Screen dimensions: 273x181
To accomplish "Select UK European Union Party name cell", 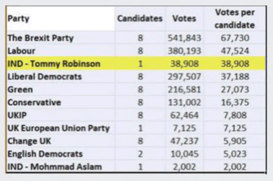I will click(61, 128).
